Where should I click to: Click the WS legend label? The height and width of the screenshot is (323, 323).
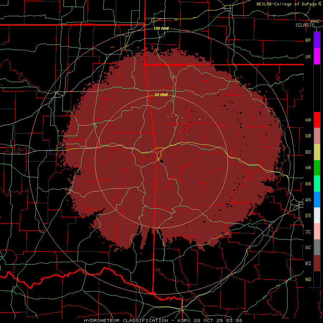click(308, 200)
